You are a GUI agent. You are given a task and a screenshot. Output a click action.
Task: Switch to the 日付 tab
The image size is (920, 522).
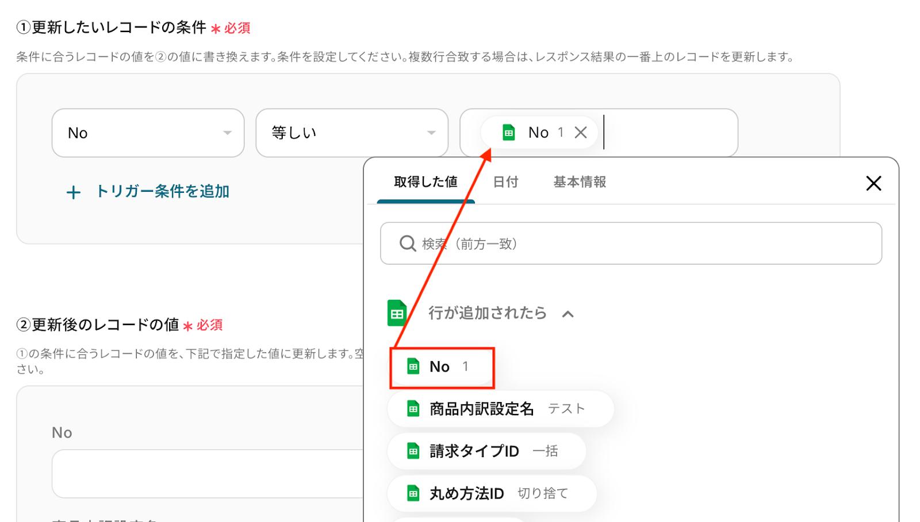click(505, 182)
